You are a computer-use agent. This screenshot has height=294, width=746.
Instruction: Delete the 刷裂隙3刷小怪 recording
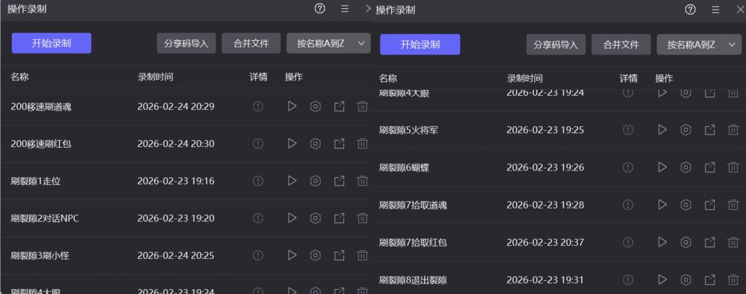pyautogui.click(x=363, y=255)
